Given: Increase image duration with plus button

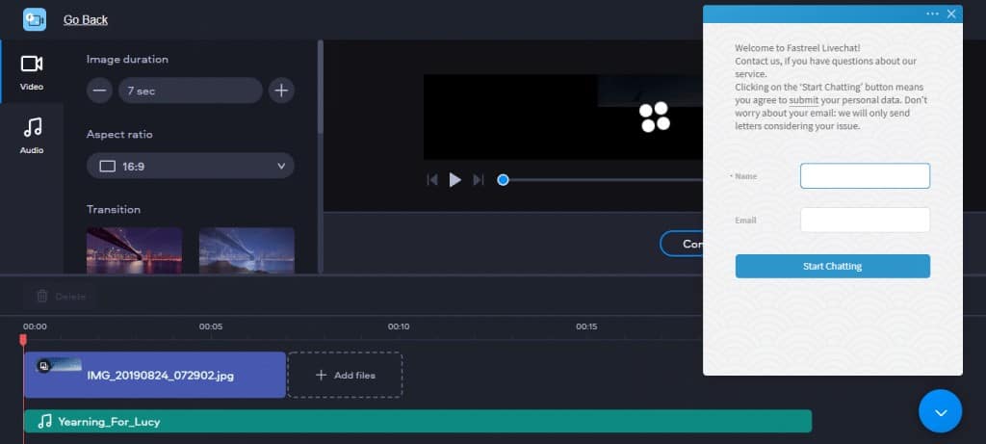Looking at the screenshot, I should (x=281, y=91).
